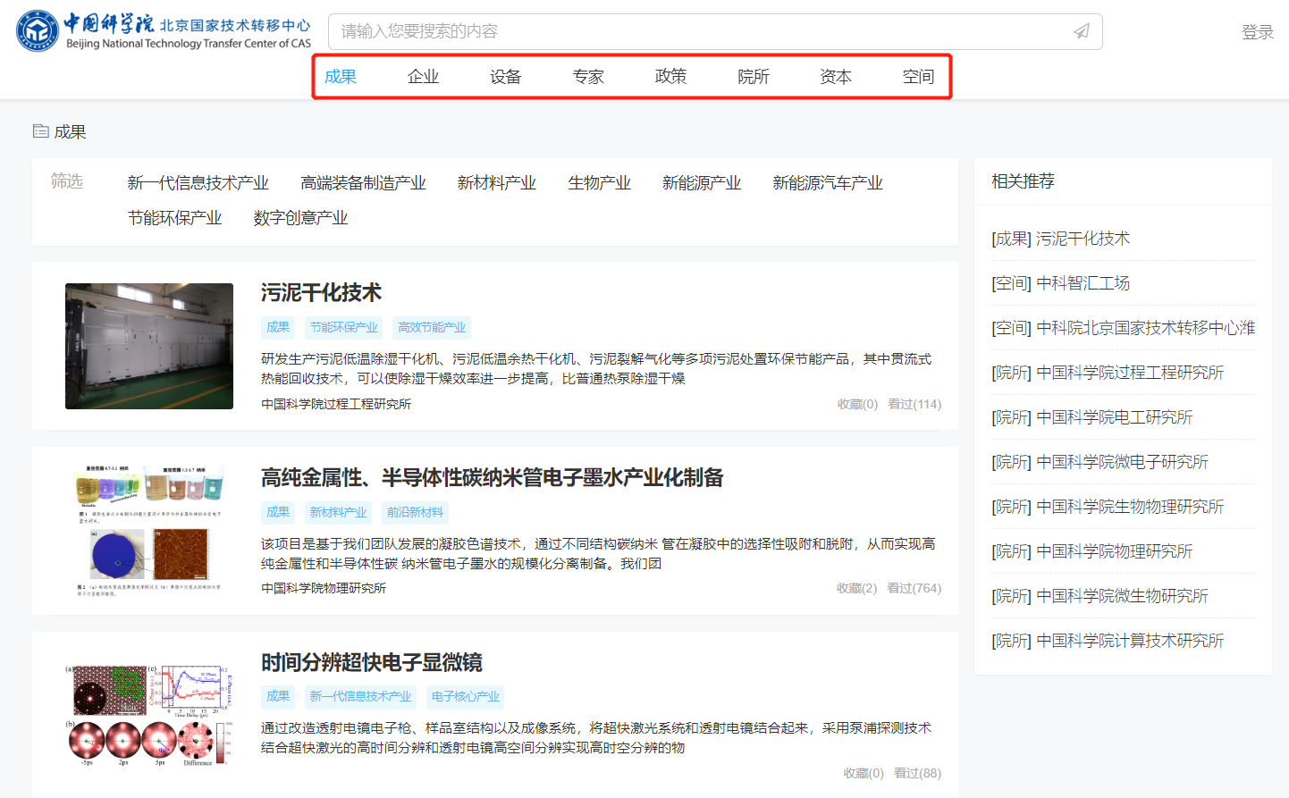Click the 成果 tag under the carbon nanotube result
This screenshot has width=1289, height=798.
pos(278,512)
